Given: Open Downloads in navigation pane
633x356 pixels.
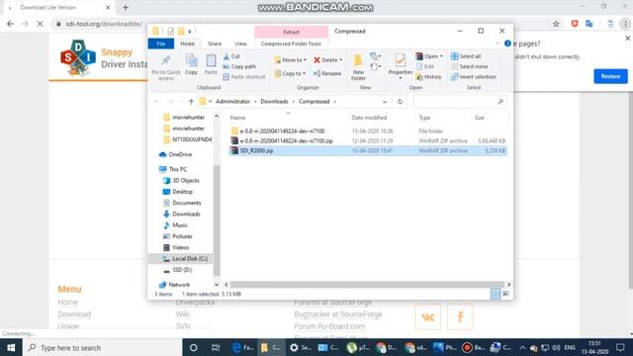Looking at the screenshot, I should 186,214.
